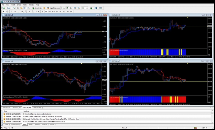This screenshot has width=215, height=130.
Task: Toggle Chart Shift from the toolbar
Action: (87, 8)
